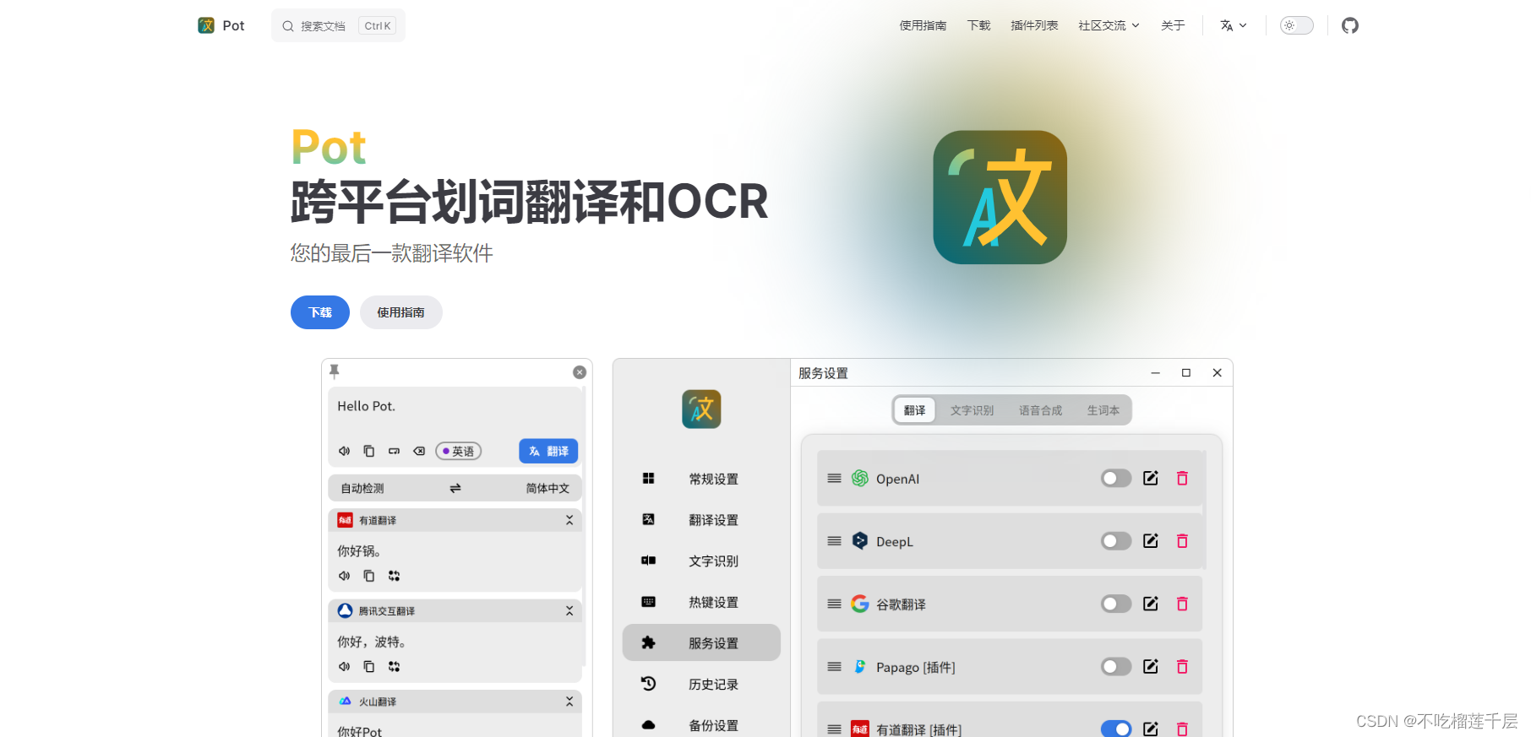
Task: Click the clear-text backspace icon
Action: 419,451
